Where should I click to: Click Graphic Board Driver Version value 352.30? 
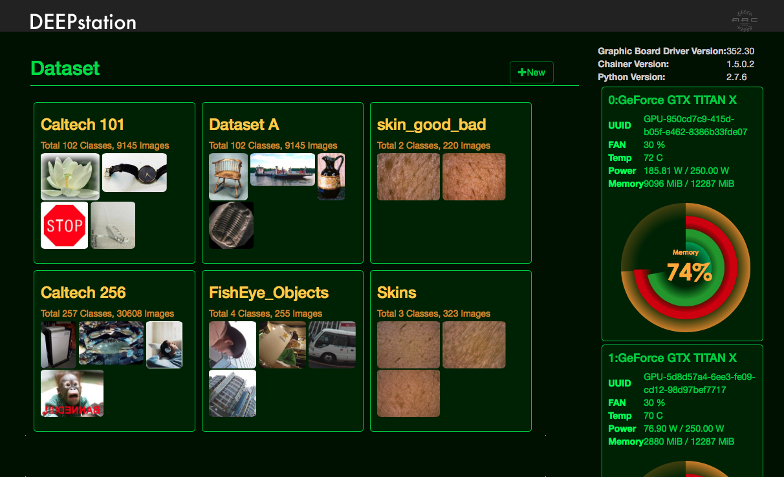click(740, 51)
